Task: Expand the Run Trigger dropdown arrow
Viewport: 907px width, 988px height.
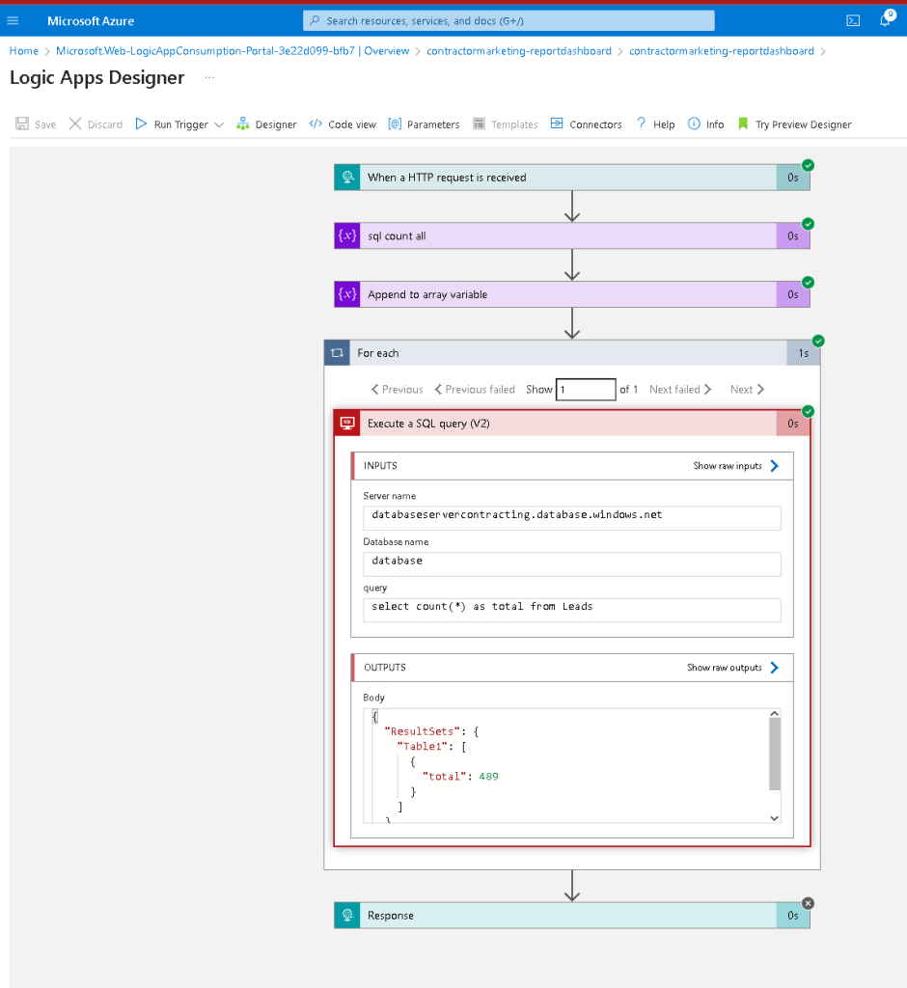Action: tap(219, 124)
